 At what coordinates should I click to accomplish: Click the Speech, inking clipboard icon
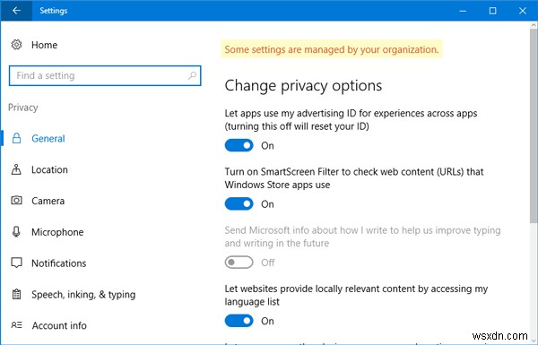(x=16, y=294)
